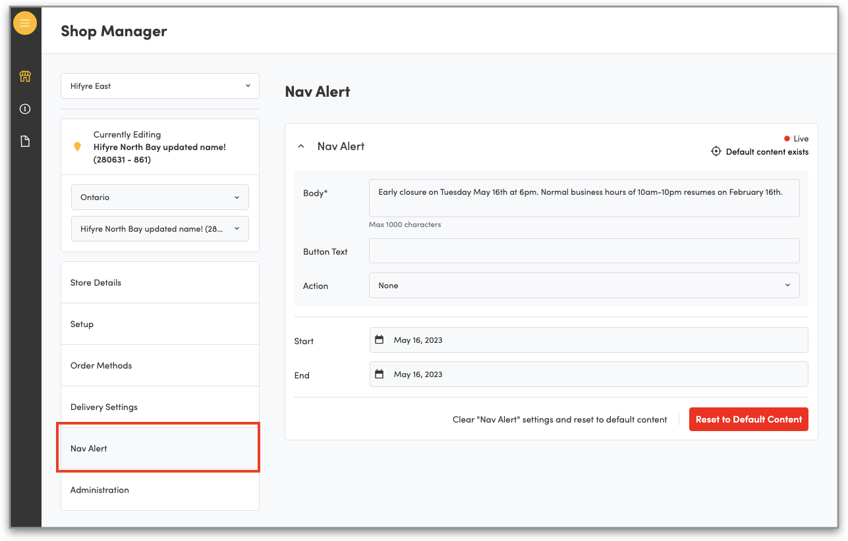Click the Start date calendar icon

[379, 340]
